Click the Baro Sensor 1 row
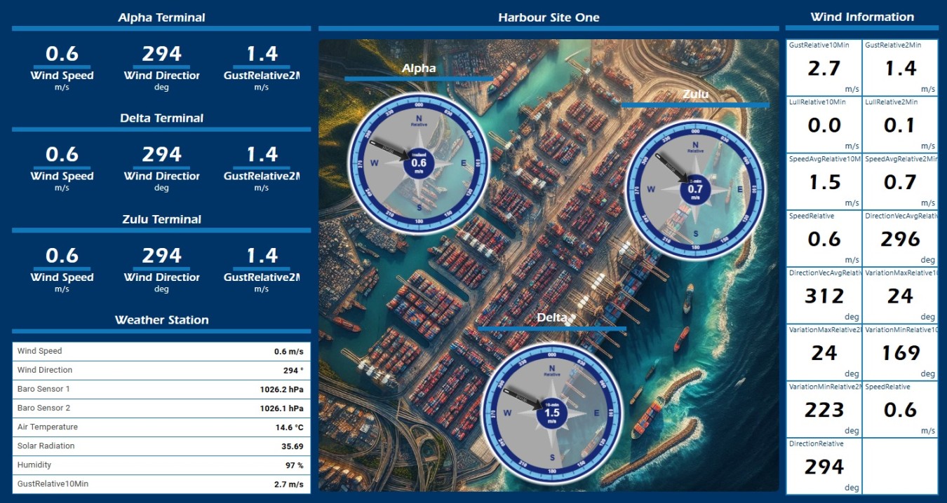Screen dimensions: 947x503 click(x=161, y=389)
